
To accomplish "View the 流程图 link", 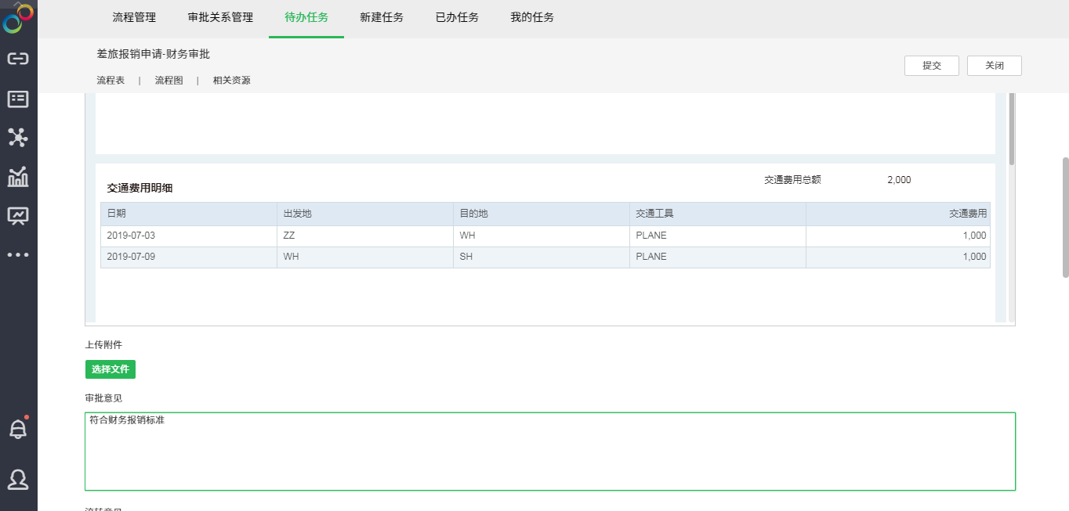I will pyautogui.click(x=169, y=81).
